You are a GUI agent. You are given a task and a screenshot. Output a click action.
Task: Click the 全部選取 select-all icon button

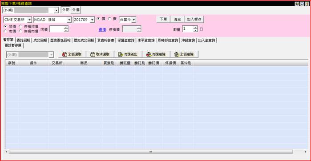[x=73, y=55]
